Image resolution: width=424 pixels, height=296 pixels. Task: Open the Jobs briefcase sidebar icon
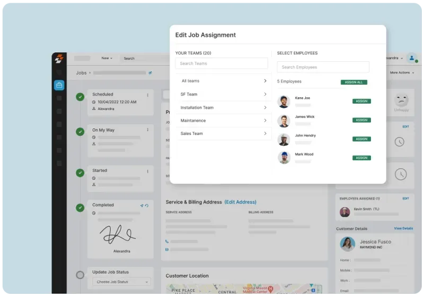pyautogui.click(x=59, y=85)
